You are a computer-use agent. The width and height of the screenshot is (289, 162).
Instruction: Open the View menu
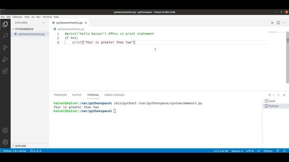point(27,17)
